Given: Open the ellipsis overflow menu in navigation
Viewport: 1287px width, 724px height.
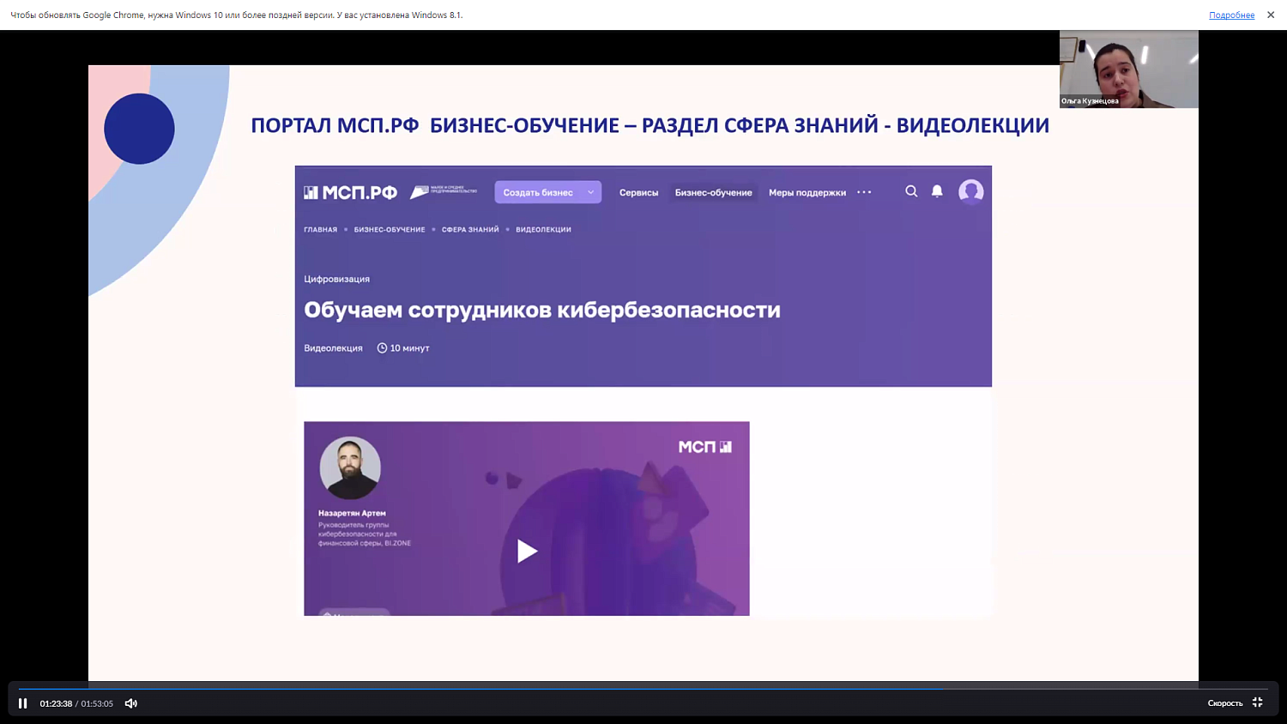Looking at the screenshot, I should tap(863, 192).
